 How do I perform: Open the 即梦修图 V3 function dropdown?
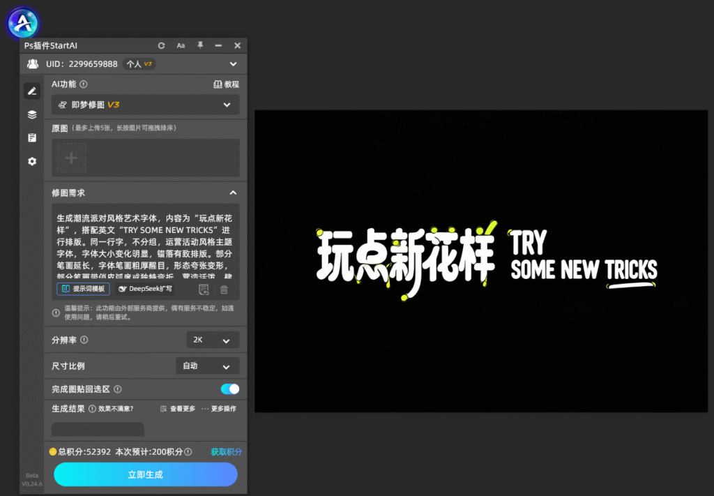145,105
